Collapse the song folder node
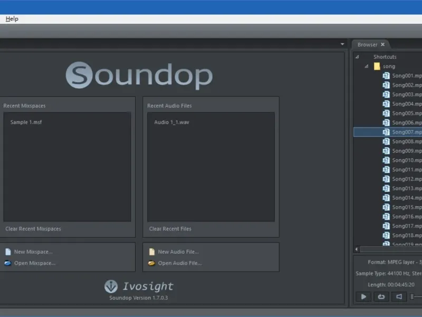The width and height of the screenshot is (422, 317). coord(366,66)
